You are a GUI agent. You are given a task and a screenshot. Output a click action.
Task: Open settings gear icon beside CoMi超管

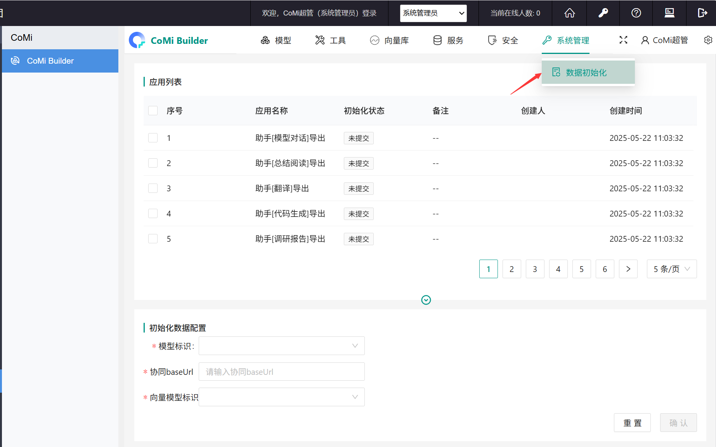coord(708,40)
